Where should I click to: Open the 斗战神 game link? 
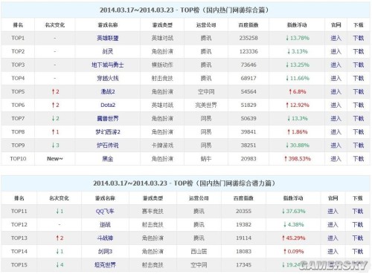coord(105,238)
